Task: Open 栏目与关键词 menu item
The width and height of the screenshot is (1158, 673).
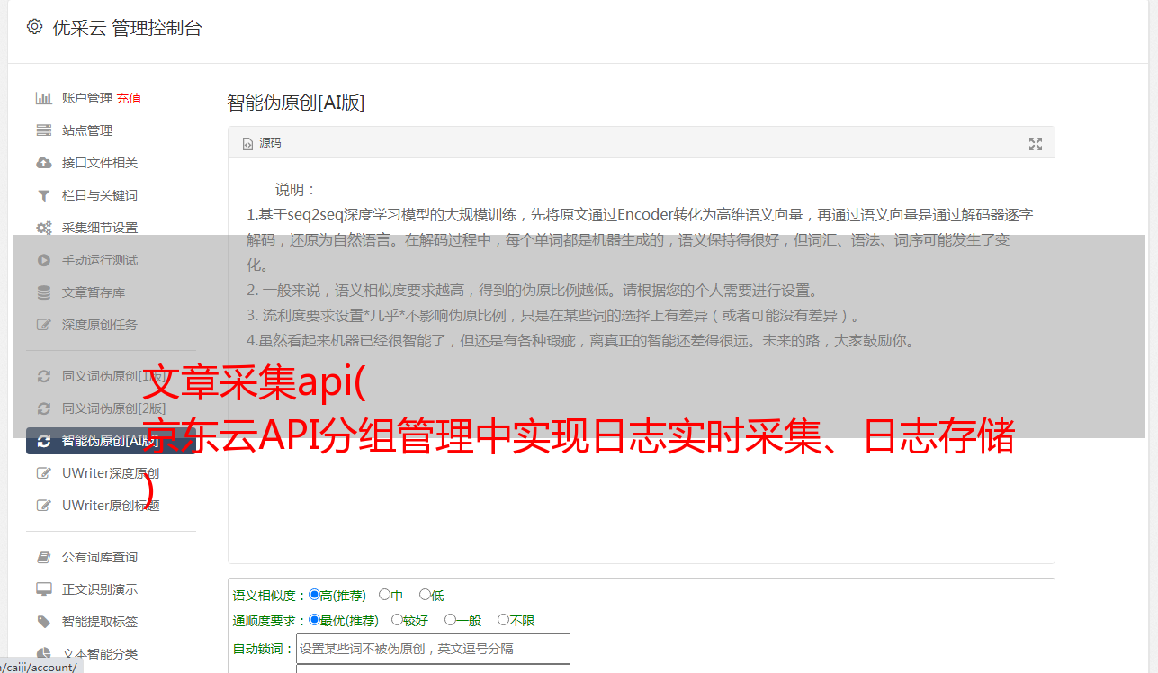Action: [100, 195]
